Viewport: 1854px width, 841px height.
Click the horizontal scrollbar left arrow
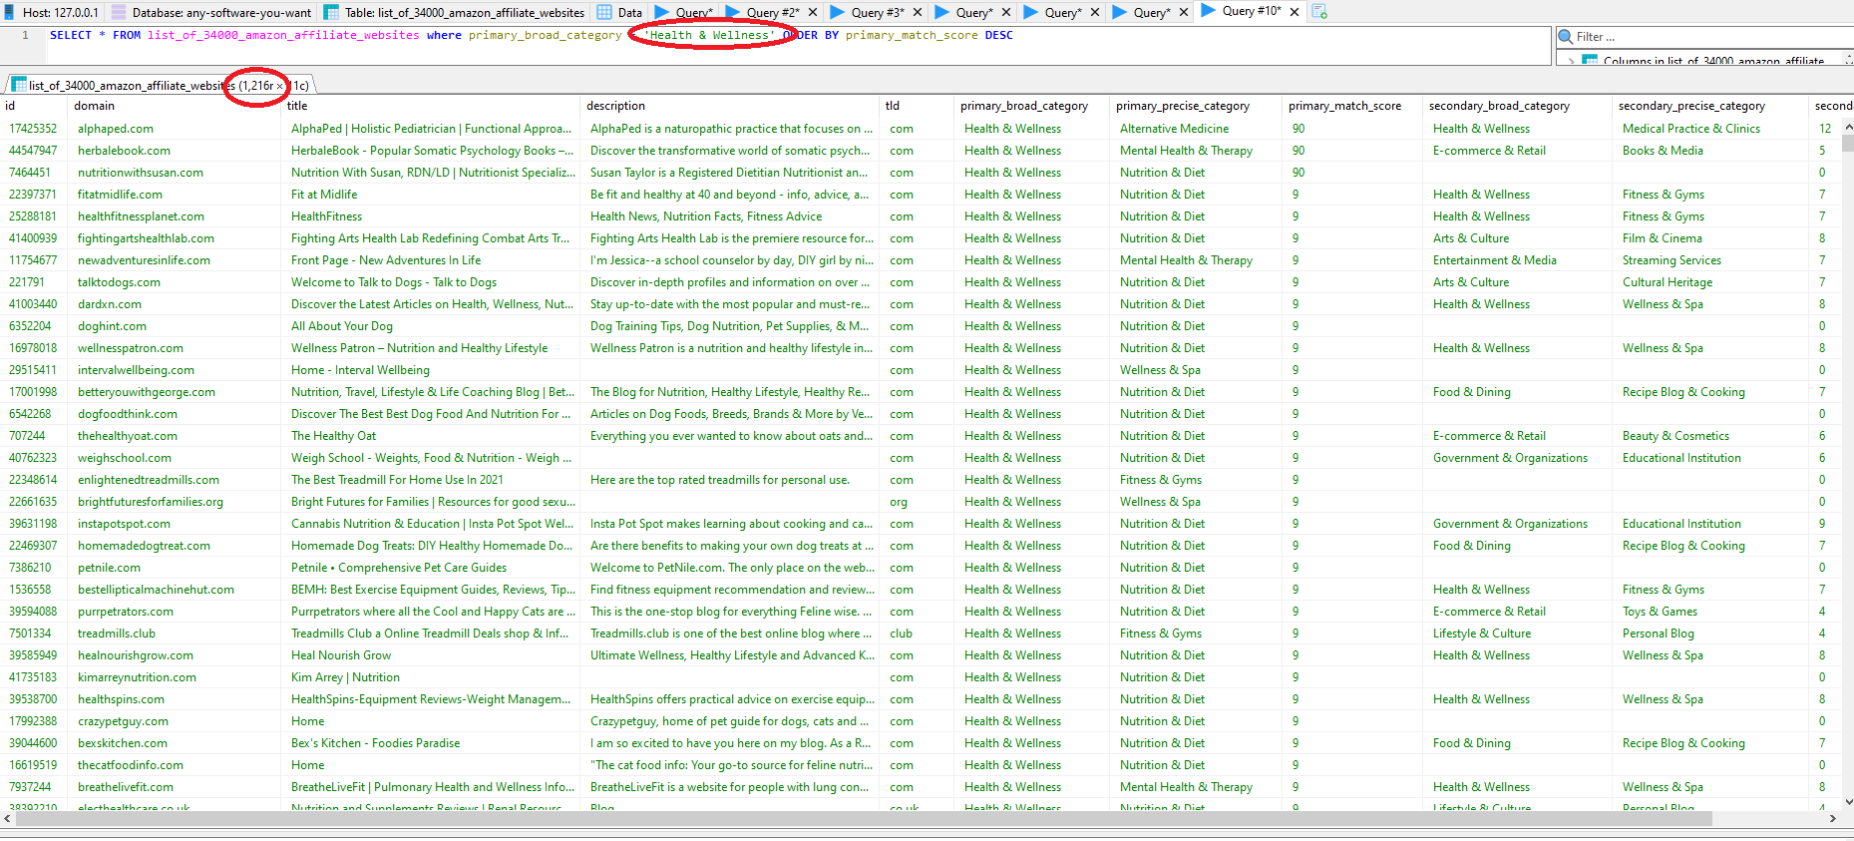pyautogui.click(x=8, y=818)
